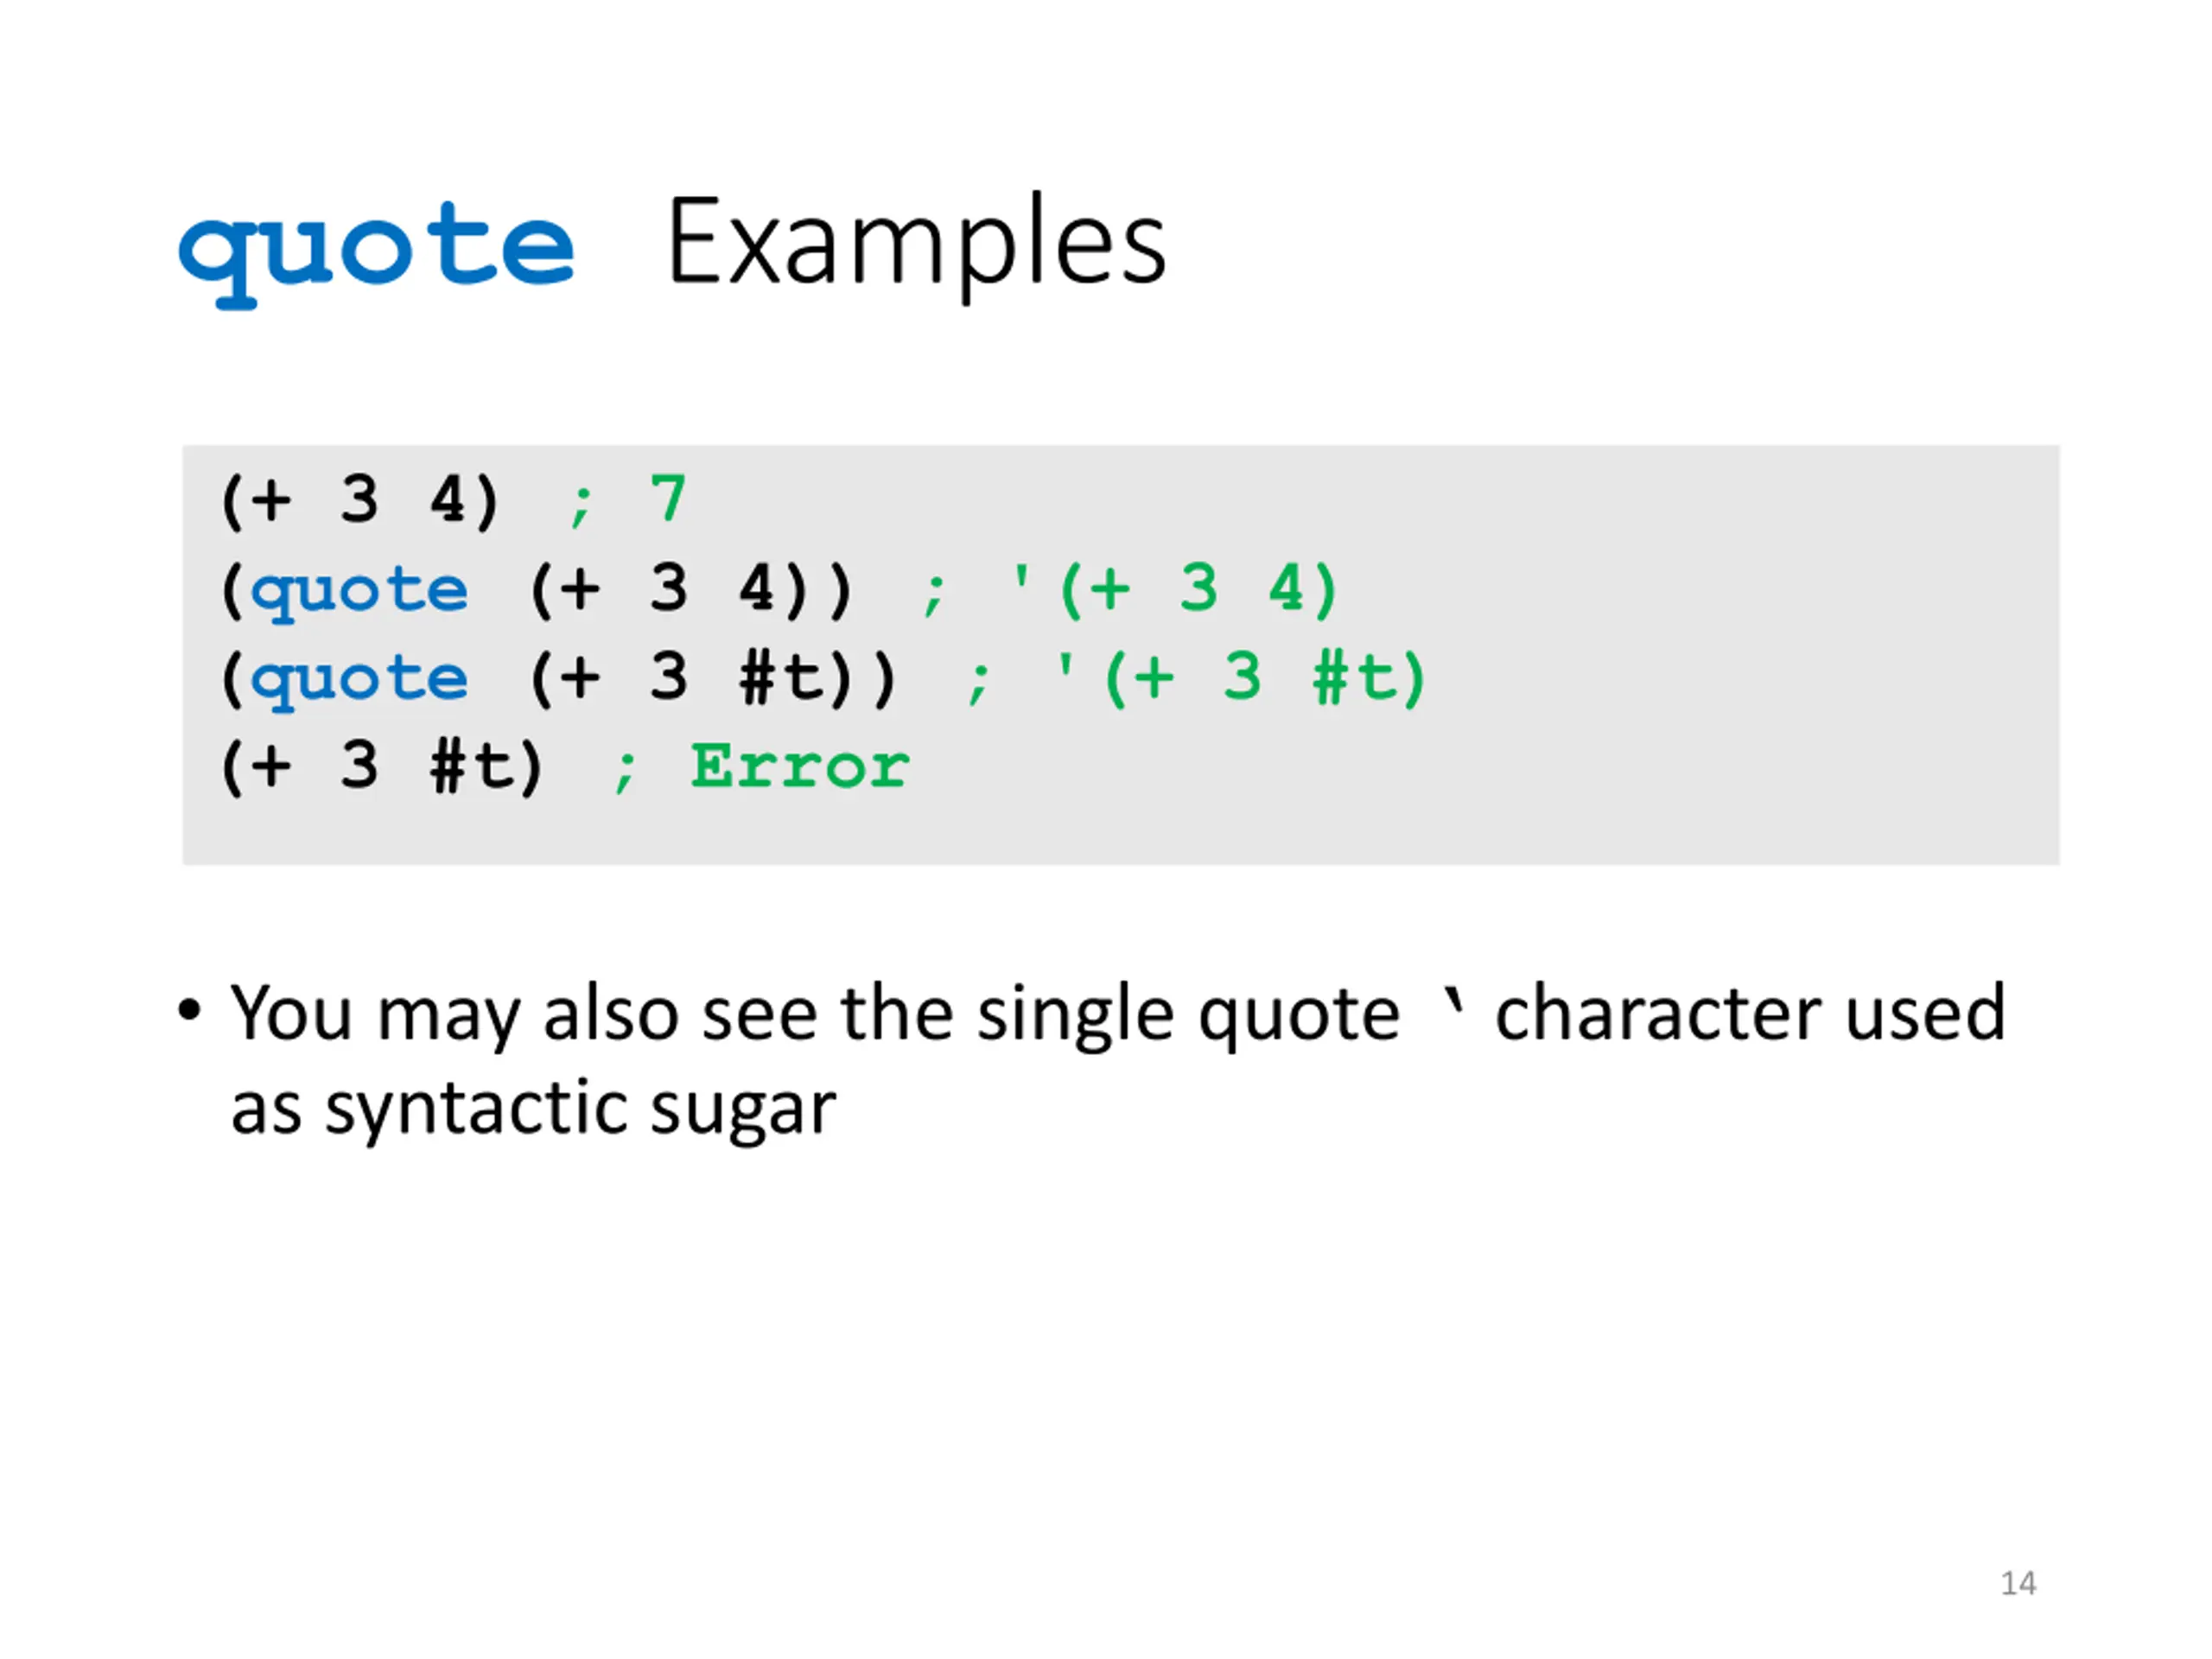Click the green "Error" comment text

click(800, 767)
